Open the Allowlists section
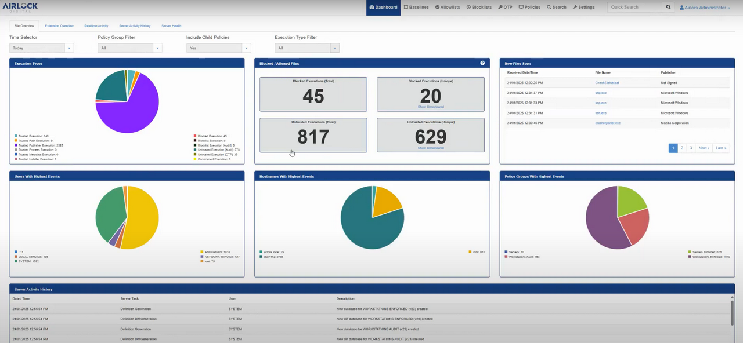The width and height of the screenshot is (743, 343). (x=447, y=7)
